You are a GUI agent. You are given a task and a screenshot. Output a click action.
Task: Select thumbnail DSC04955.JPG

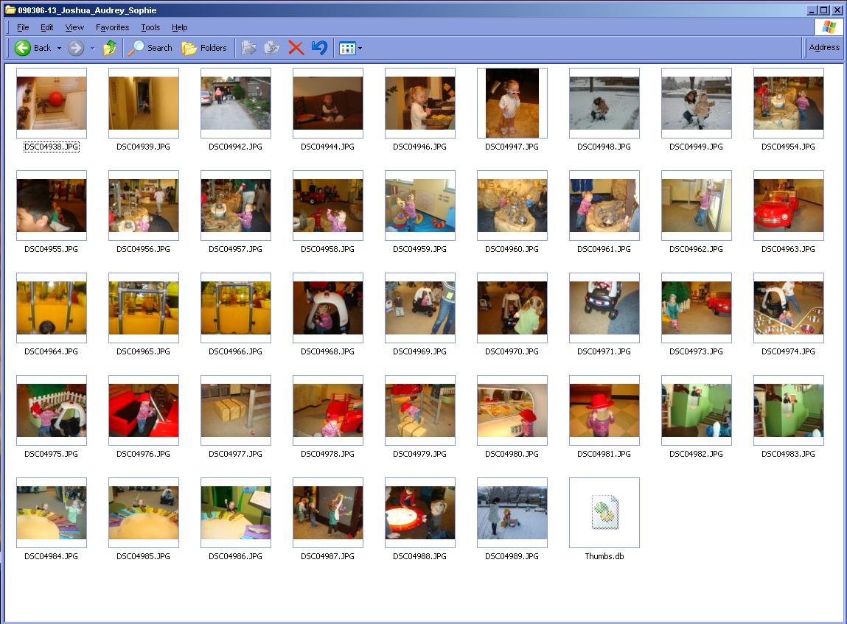(x=52, y=206)
